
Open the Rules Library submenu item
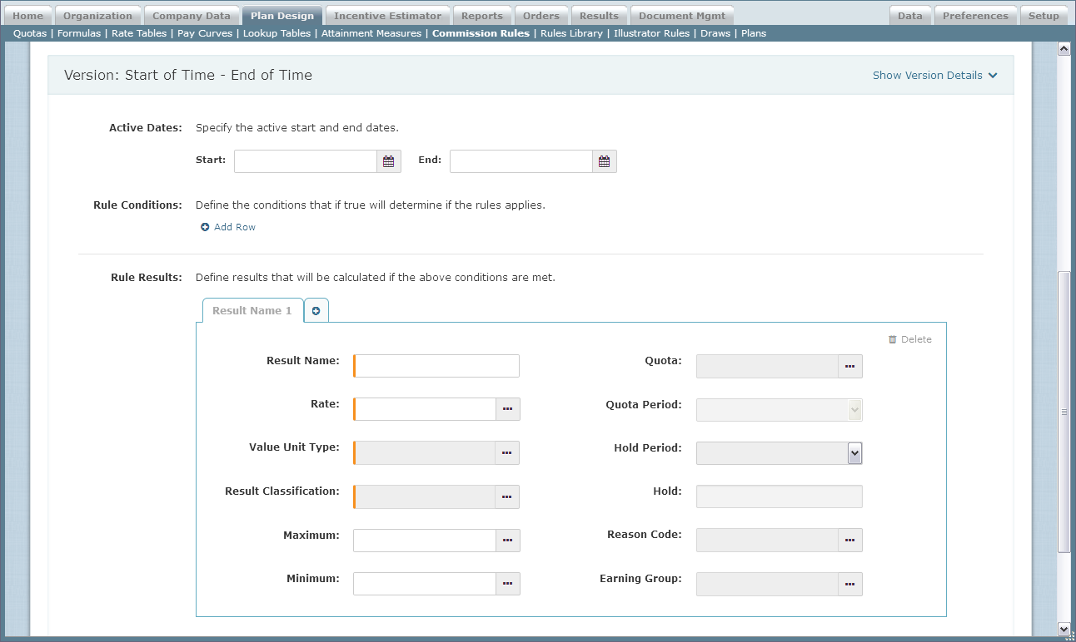[571, 34]
